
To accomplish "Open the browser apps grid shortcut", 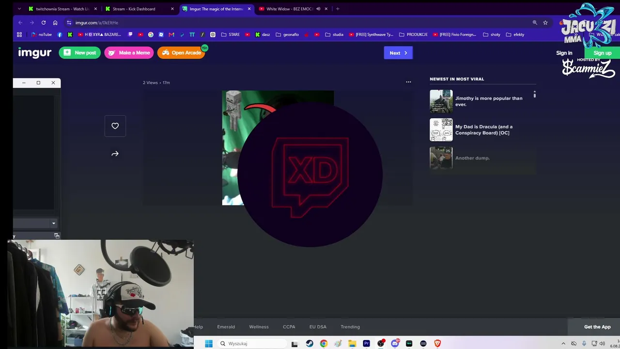I will tap(19, 34).
